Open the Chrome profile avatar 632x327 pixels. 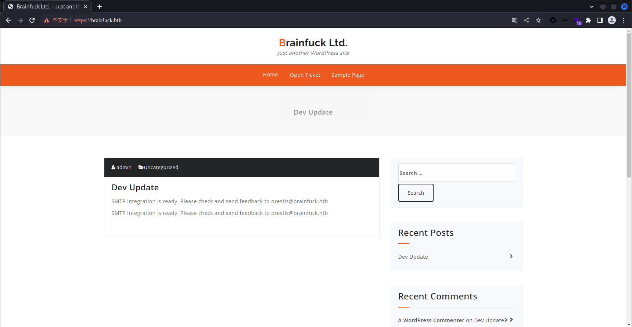coord(612,20)
